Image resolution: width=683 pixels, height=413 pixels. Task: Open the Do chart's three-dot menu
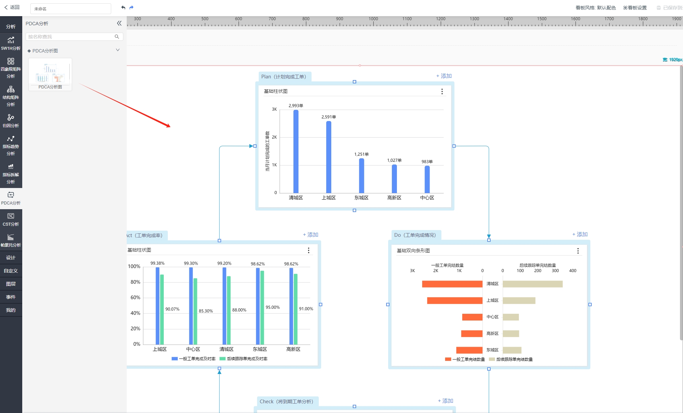[578, 251]
